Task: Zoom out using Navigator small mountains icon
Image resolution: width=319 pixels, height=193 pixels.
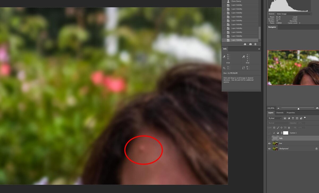Action: tap(278, 108)
